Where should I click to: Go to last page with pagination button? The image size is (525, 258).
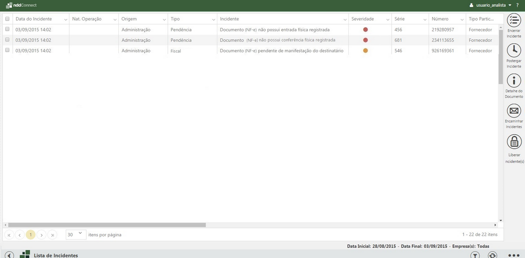52,234
